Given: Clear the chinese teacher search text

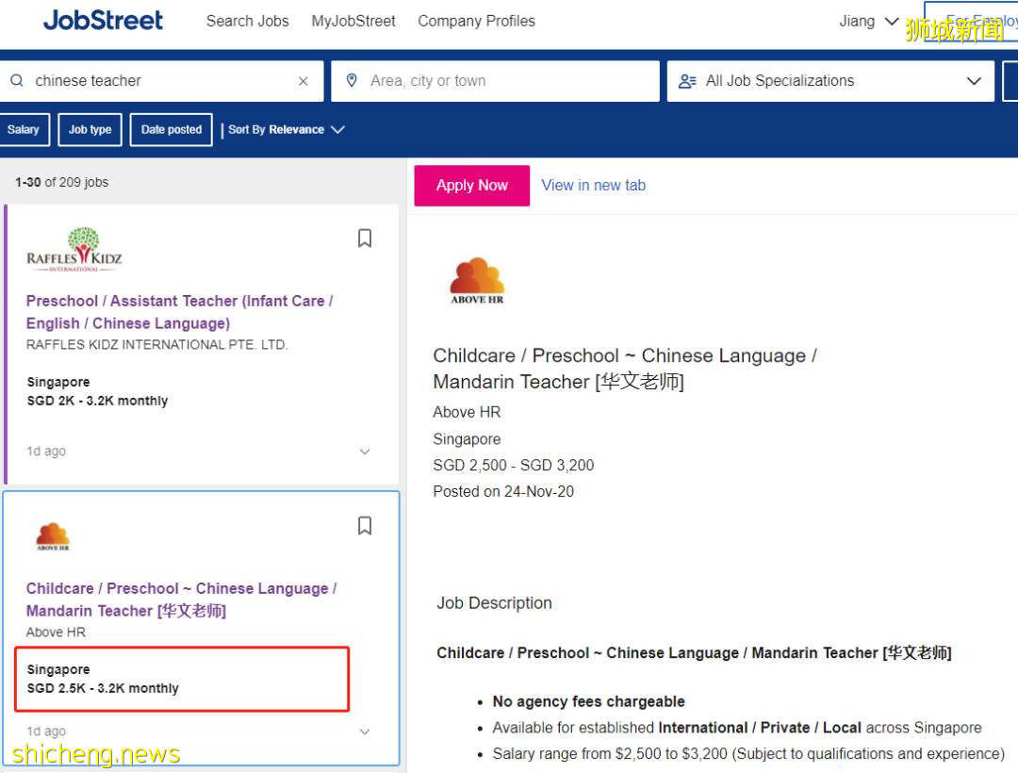Looking at the screenshot, I should pos(303,81).
